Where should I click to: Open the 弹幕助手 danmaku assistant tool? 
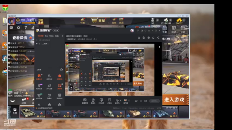pos(39,77)
